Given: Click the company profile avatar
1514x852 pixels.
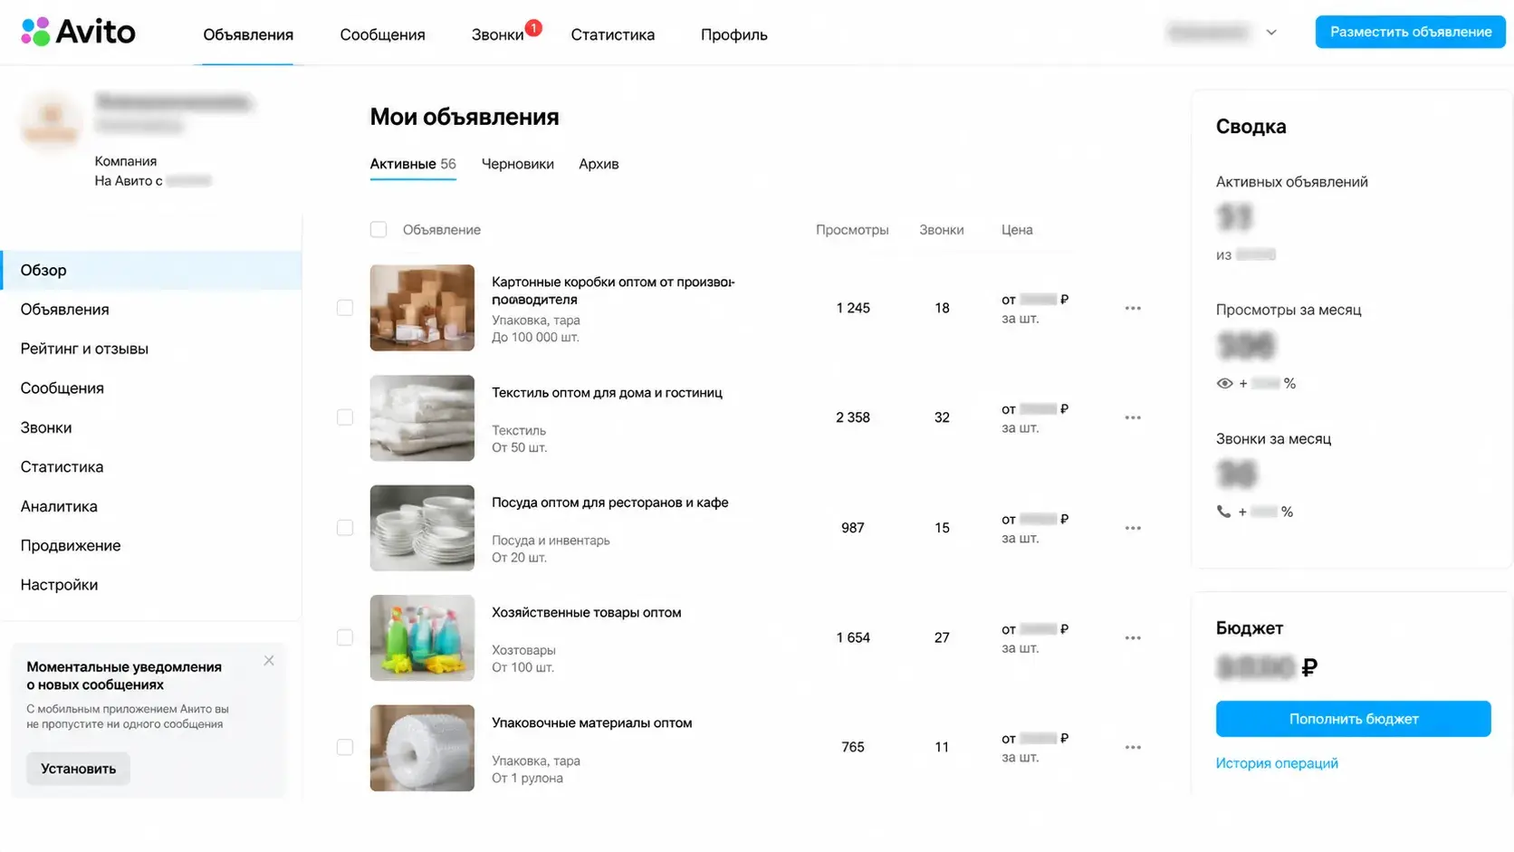Looking at the screenshot, I should [x=51, y=122].
